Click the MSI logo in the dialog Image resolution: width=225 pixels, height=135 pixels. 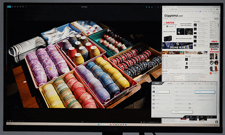coord(157,83)
